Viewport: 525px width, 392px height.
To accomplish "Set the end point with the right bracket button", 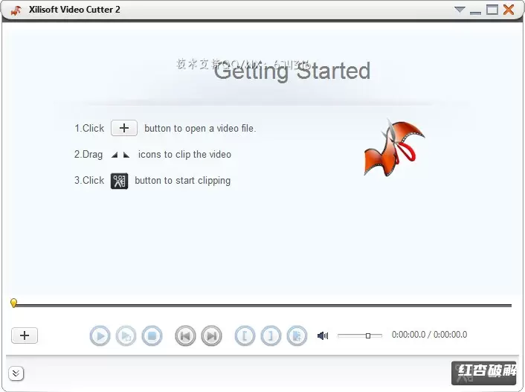I will [271, 335].
